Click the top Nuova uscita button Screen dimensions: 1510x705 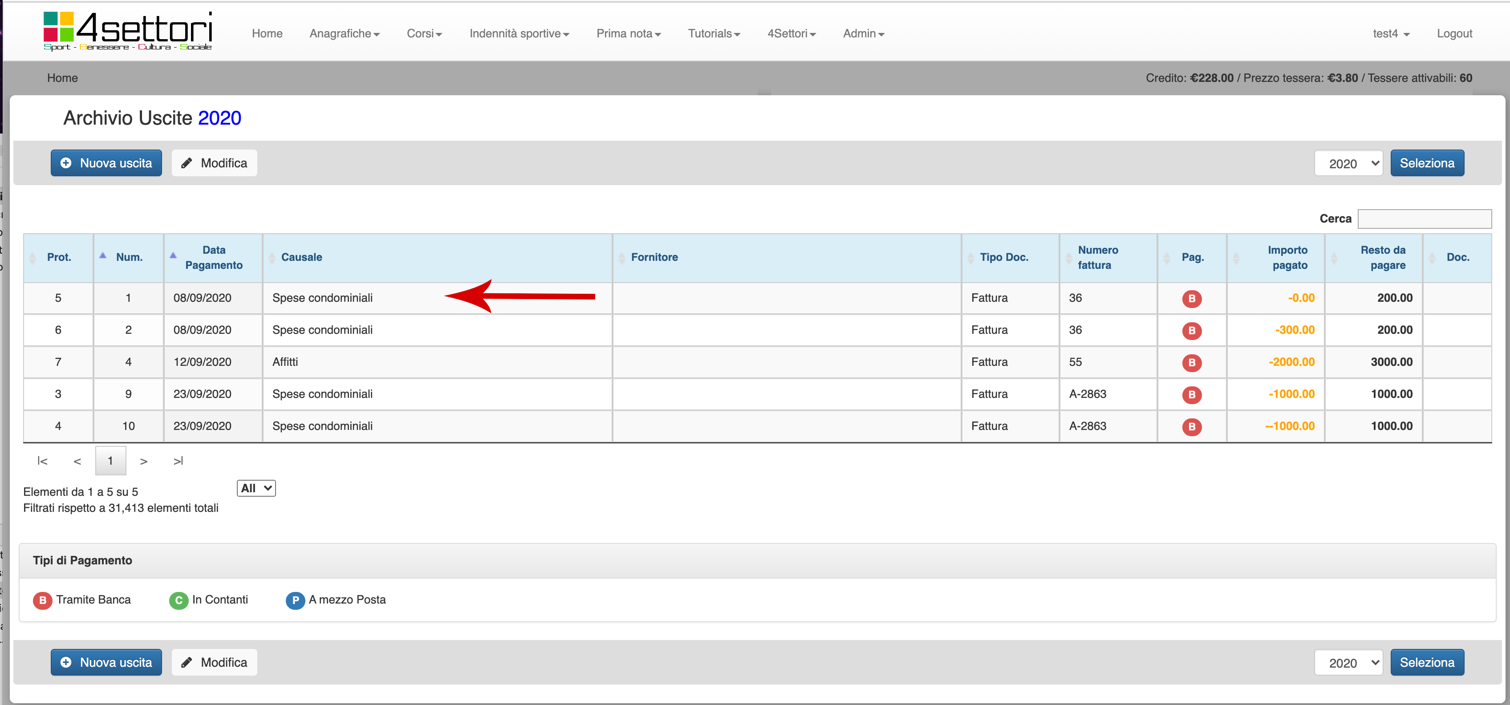106,163
